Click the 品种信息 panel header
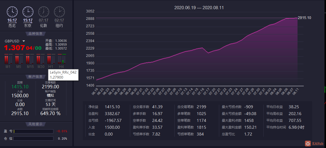 (35, 34)
